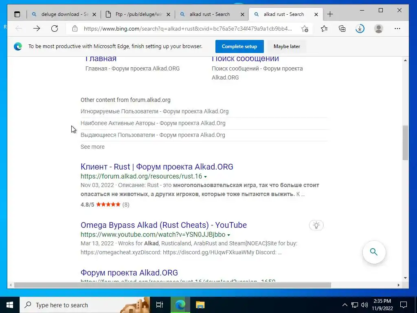This screenshot has height=313, width=417.
Task: Expand See more forum content
Action: click(92, 147)
